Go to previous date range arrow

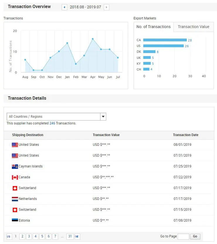(64, 7)
